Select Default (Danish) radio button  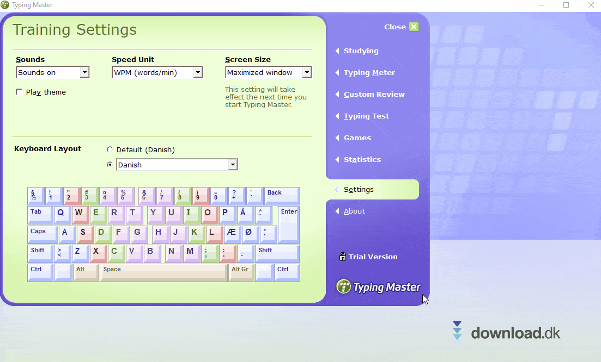110,149
